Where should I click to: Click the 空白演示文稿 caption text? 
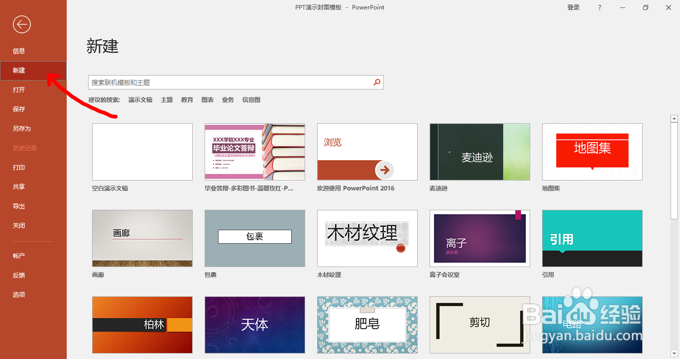coord(110,188)
